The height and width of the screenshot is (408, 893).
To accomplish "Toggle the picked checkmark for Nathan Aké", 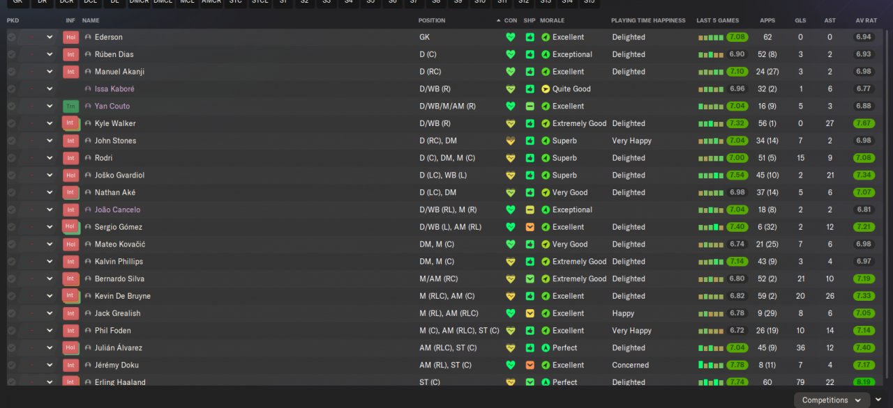I will click(12, 192).
